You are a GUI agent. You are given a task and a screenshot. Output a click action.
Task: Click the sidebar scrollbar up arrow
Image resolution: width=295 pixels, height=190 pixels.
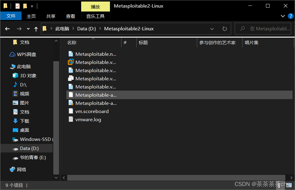point(56,41)
